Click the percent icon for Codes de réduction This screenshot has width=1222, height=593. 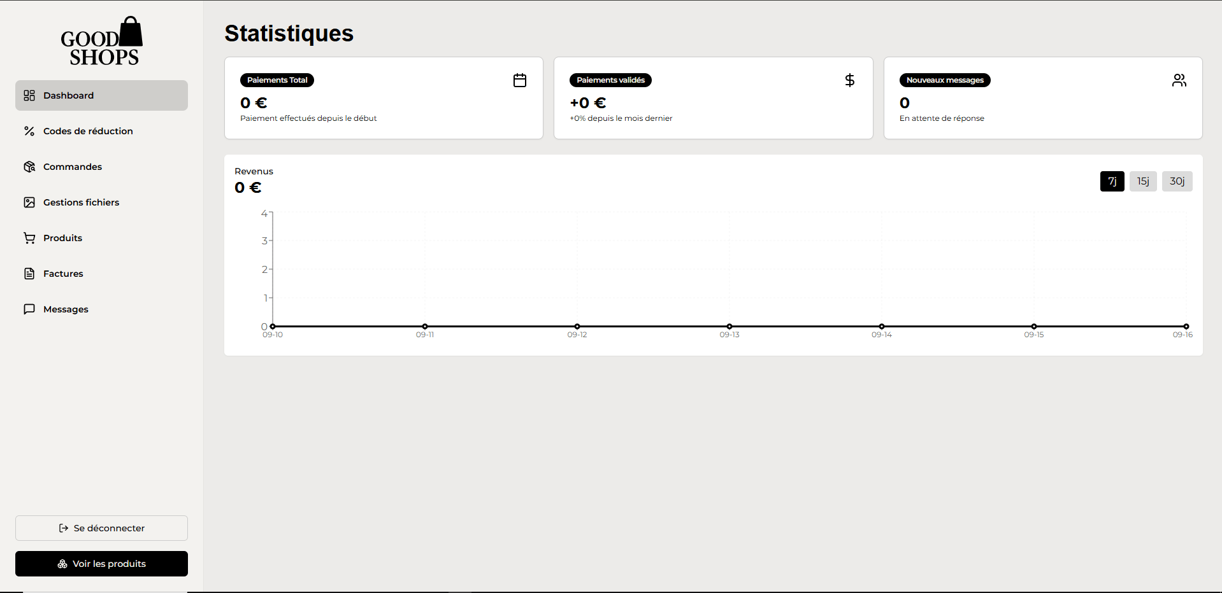point(29,131)
